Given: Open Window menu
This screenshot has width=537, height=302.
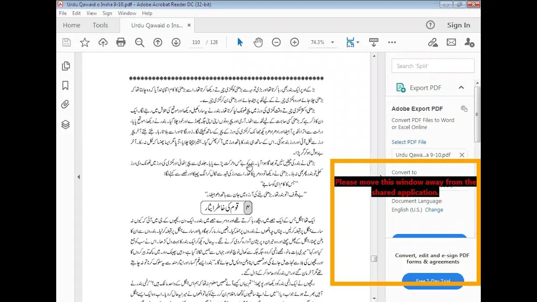Looking at the screenshot, I should point(127,13).
